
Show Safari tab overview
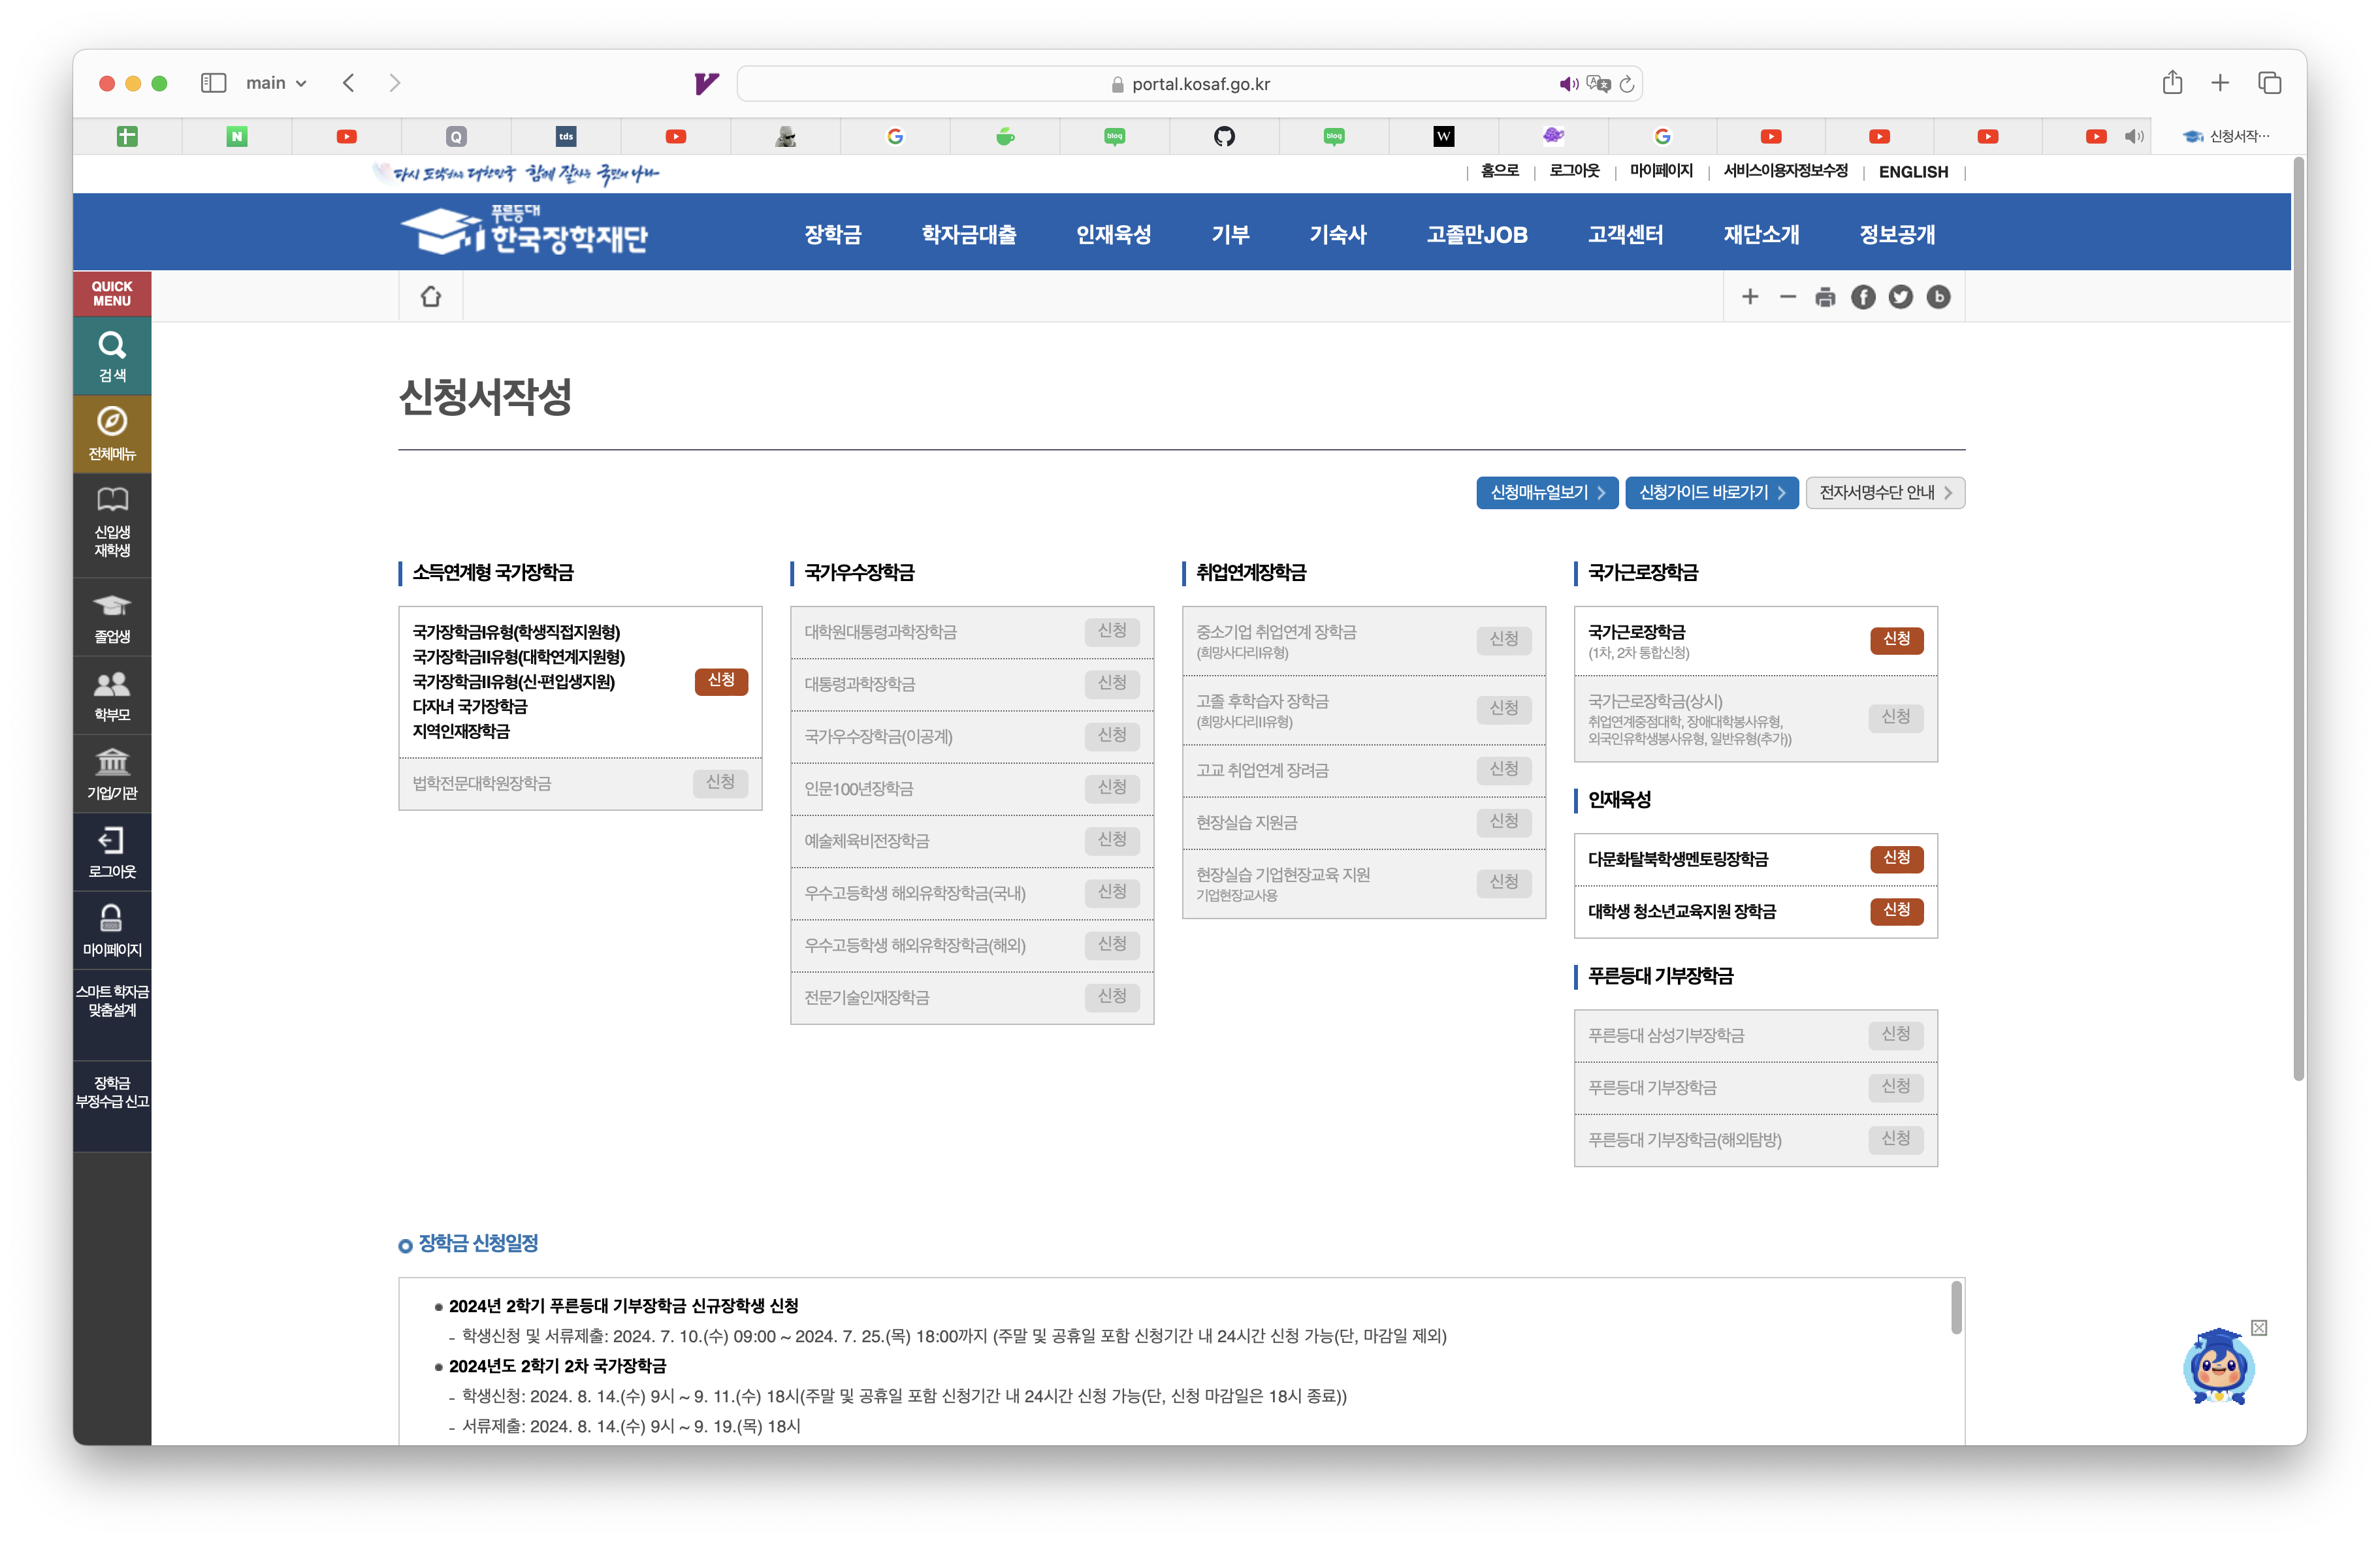coord(2269,83)
